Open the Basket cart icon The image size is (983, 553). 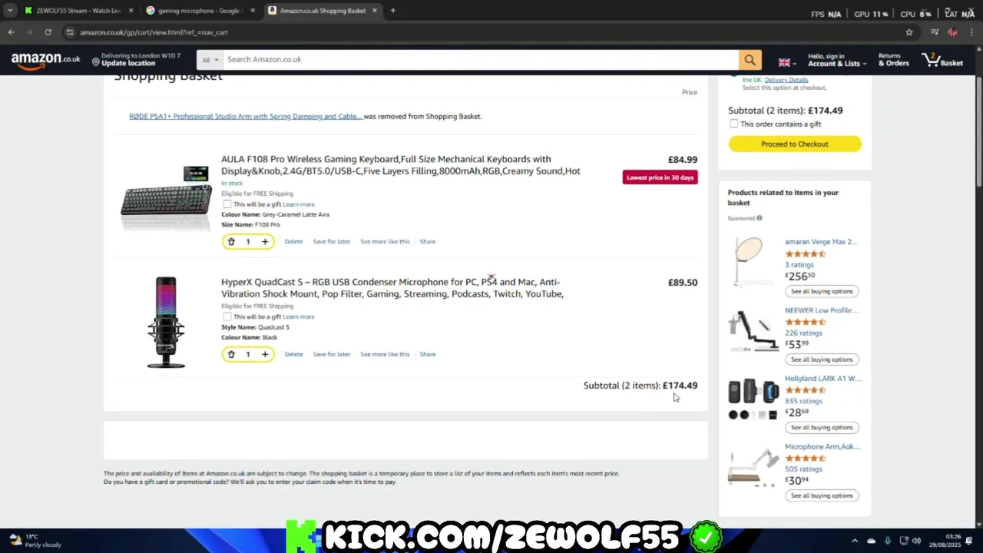[x=942, y=60]
